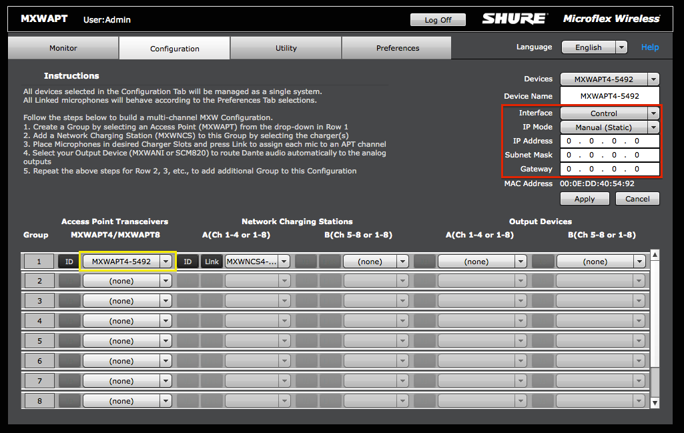
Task: Open Group 1 access point dropdown MXWAPT4-5492
Action: [127, 262]
